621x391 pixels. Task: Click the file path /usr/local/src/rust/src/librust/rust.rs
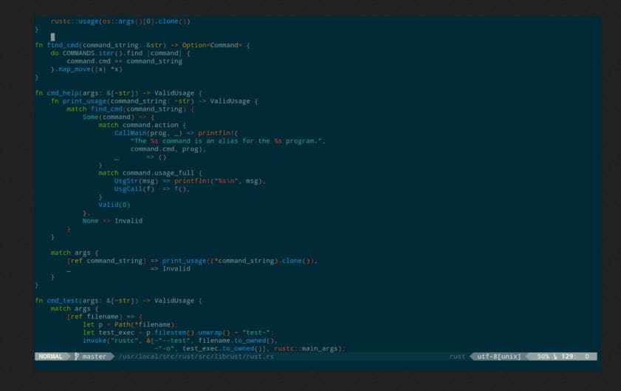coord(196,356)
